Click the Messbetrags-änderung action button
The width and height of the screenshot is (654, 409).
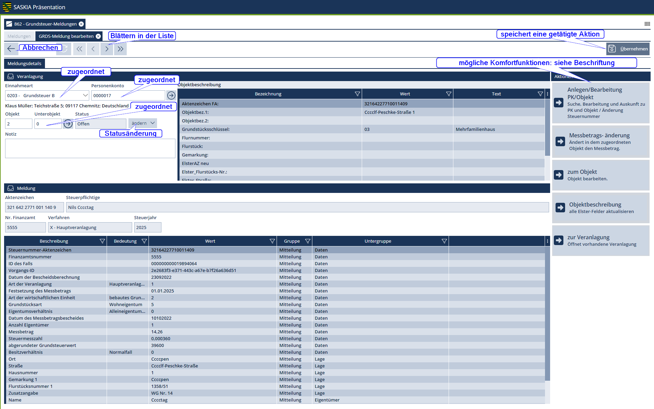[x=601, y=141]
